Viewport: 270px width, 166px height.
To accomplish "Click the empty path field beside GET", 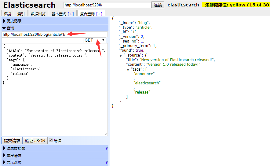I will click(42, 40).
